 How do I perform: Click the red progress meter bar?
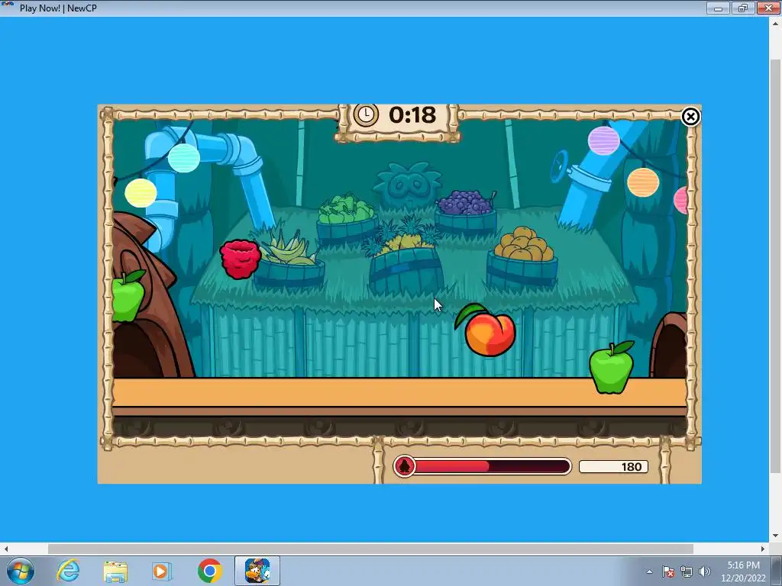coord(493,466)
